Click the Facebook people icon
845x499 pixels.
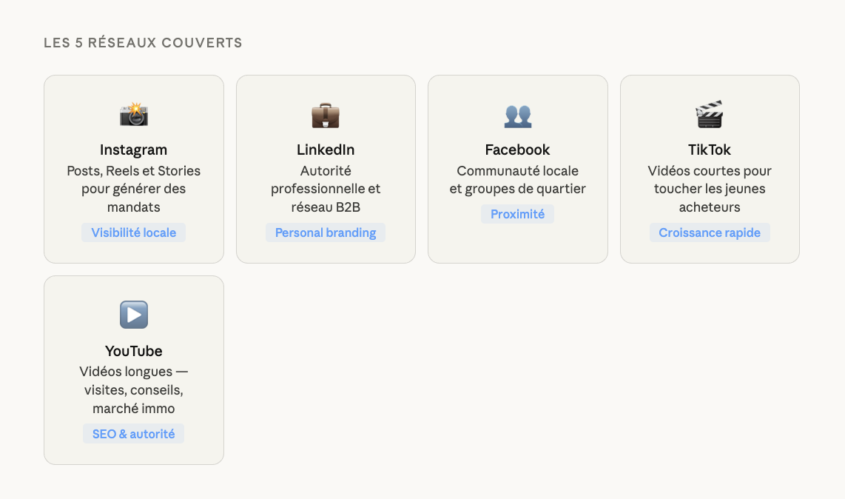[518, 115]
